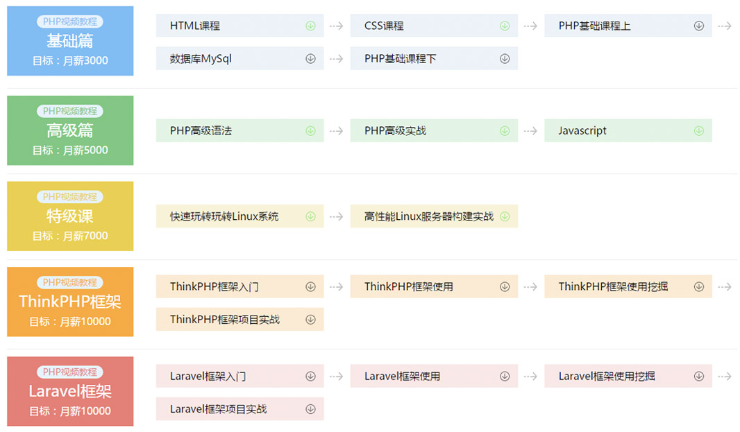
Task: Click download icon on PHP高级语法
Action: pyautogui.click(x=310, y=130)
